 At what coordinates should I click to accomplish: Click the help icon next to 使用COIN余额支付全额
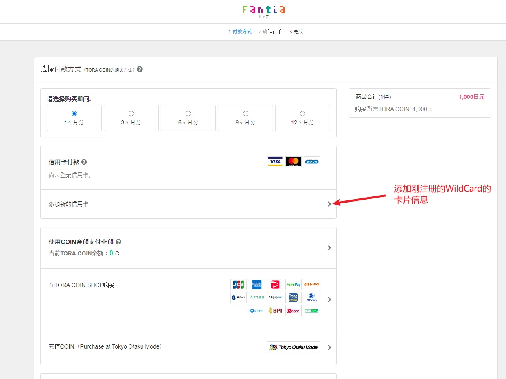[x=118, y=242]
